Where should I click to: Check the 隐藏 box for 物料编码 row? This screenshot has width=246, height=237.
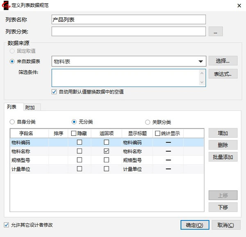tap(80, 142)
